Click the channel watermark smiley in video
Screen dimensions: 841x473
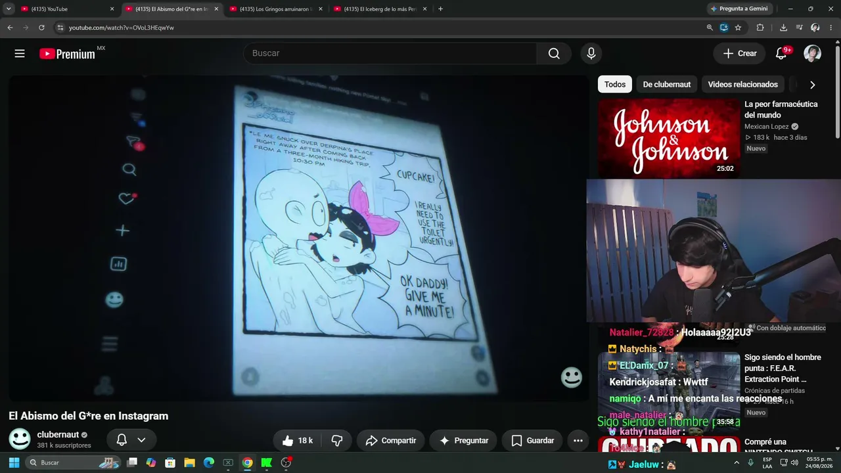point(572,377)
